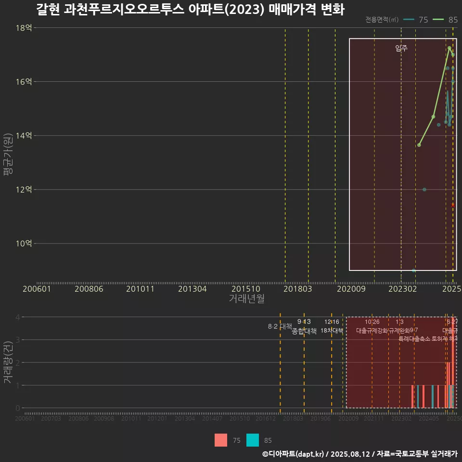Click the 201011 label on the price chart's x-axis
The image size is (462, 462).
point(140,289)
